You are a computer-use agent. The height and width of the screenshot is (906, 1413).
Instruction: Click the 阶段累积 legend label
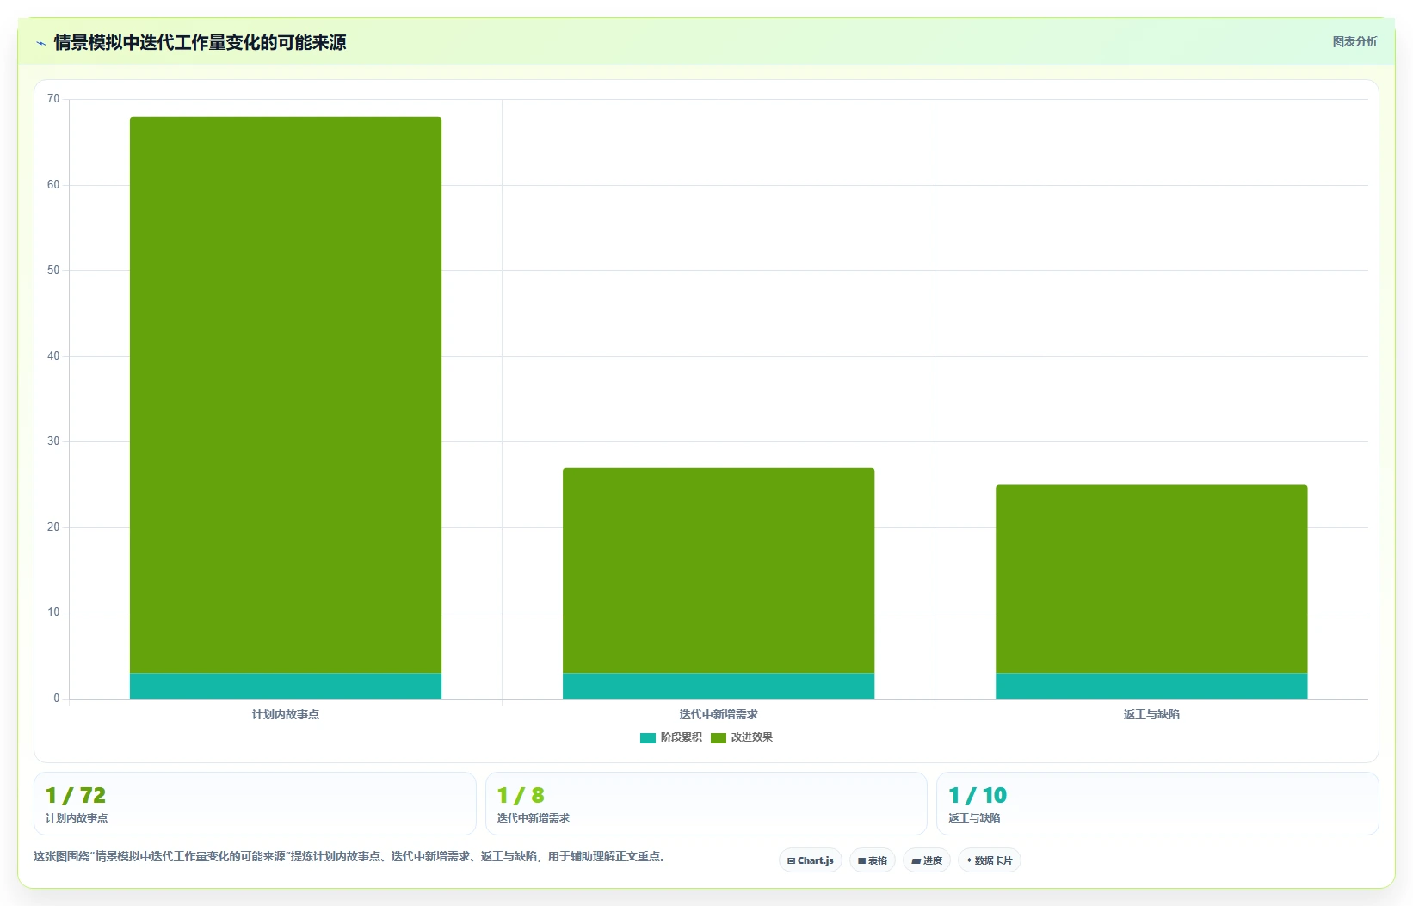coord(681,737)
